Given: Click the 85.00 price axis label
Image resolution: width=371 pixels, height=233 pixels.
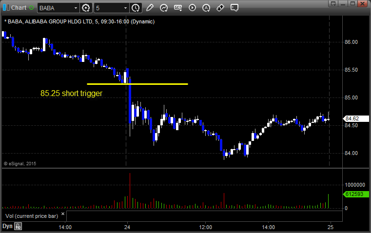Looking at the screenshot, I should pyautogui.click(x=351, y=97).
